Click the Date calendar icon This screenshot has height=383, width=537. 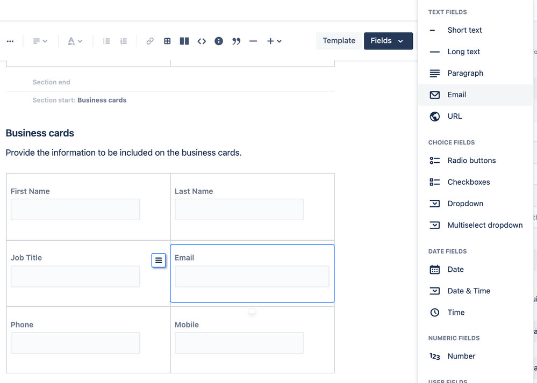(435, 269)
